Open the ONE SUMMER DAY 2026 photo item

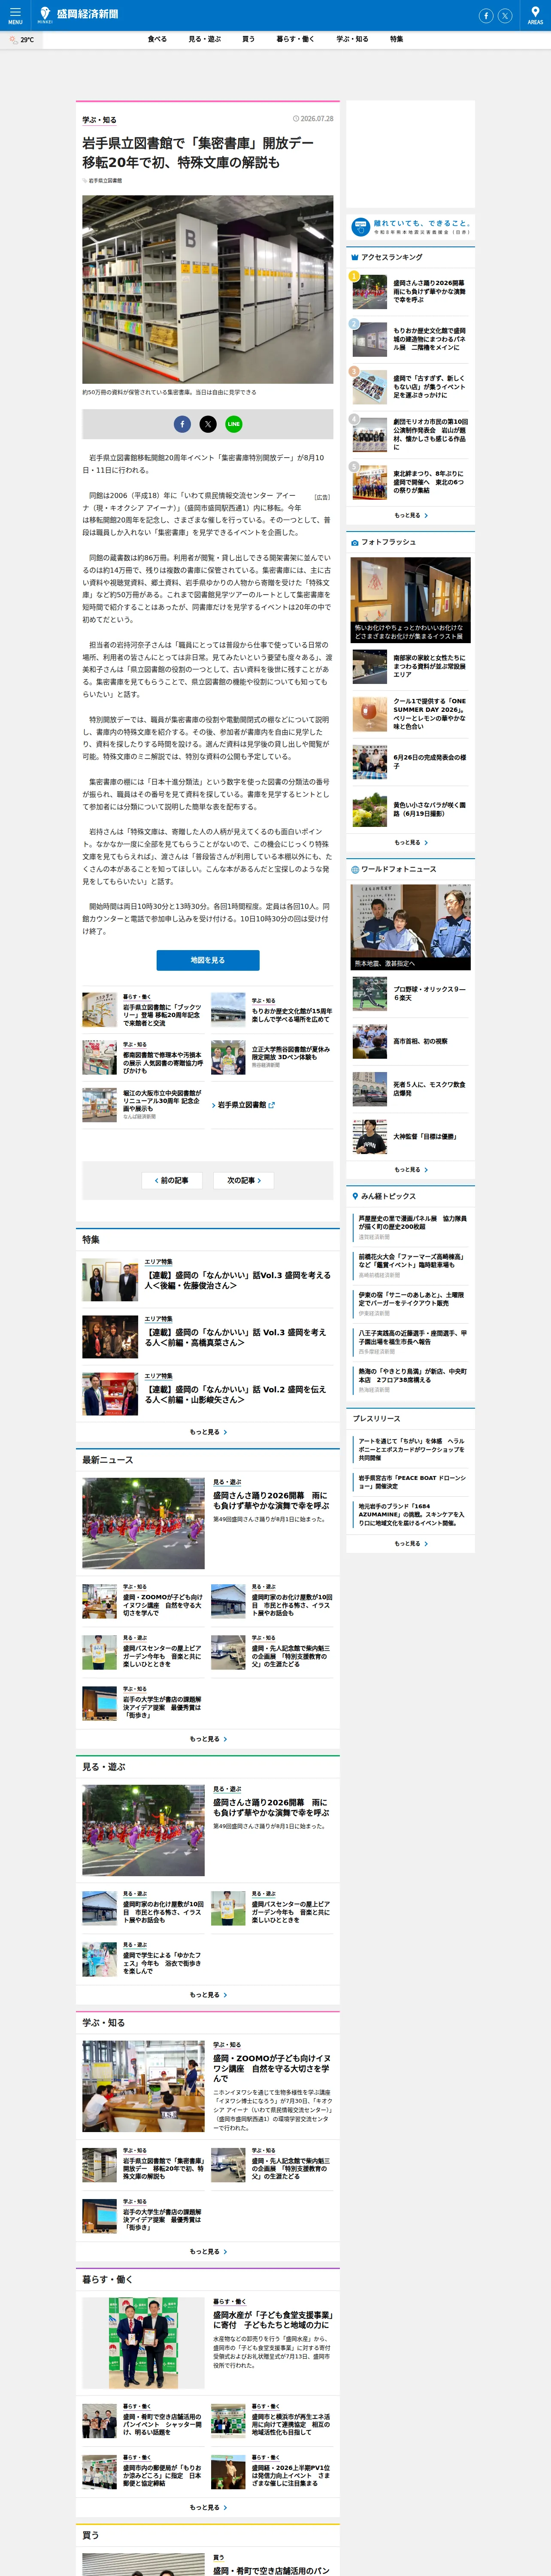pyautogui.click(x=411, y=714)
